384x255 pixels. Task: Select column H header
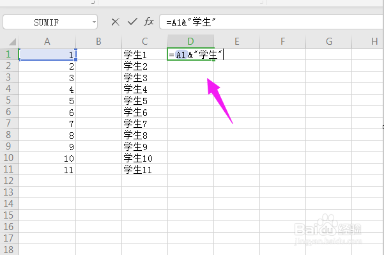(x=368, y=42)
